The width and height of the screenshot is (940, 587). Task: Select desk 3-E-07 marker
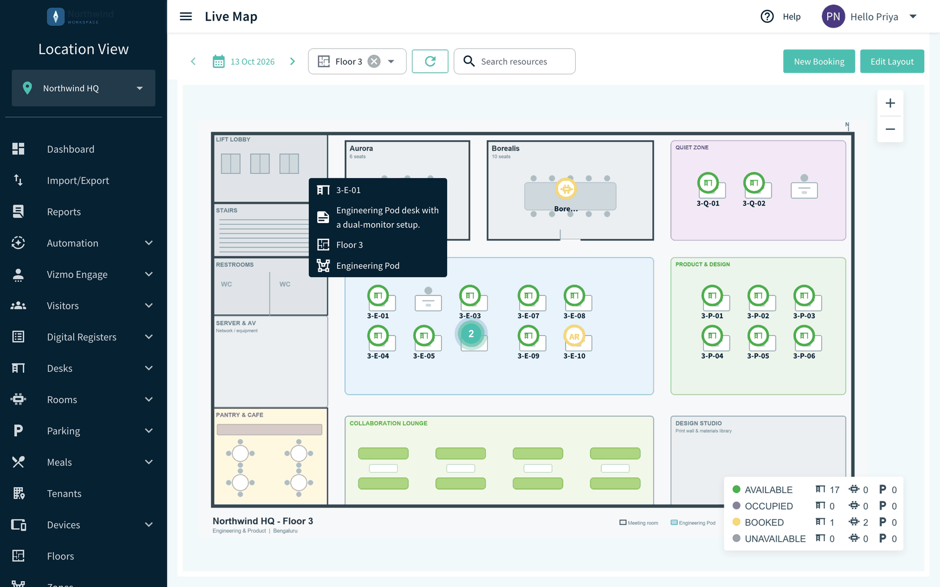(x=528, y=296)
